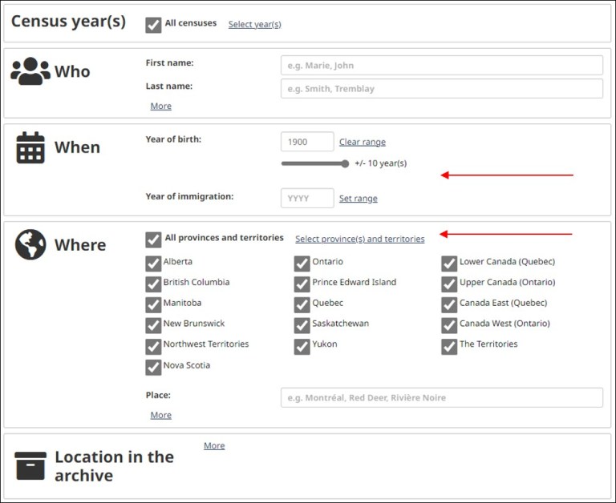The height and width of the screenshot is (503, 616).
Task: Toggle All provinces and territories checkbox
Action: pos(153,239)
